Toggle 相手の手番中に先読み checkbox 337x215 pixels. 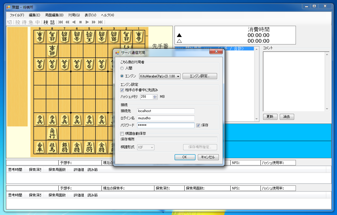[122, 90]
